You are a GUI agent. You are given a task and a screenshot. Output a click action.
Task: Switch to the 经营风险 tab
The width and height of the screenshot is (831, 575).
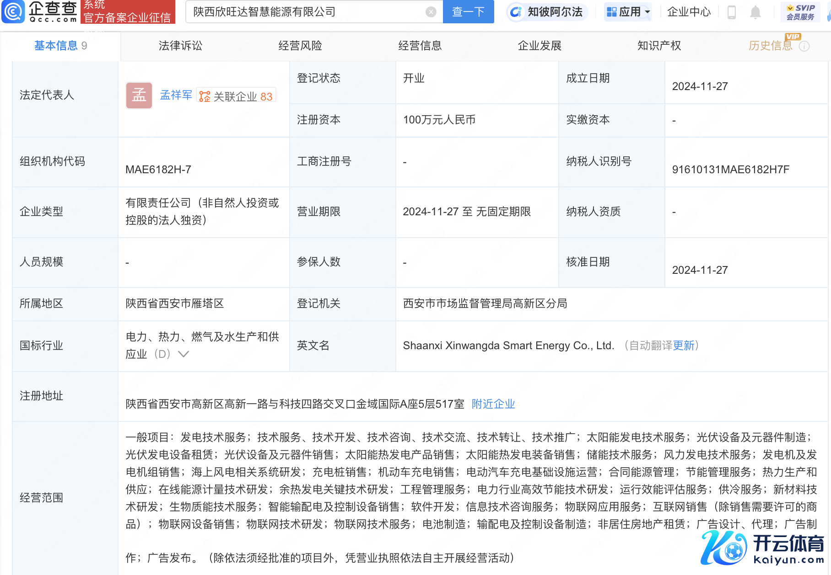tap(300, 46)
